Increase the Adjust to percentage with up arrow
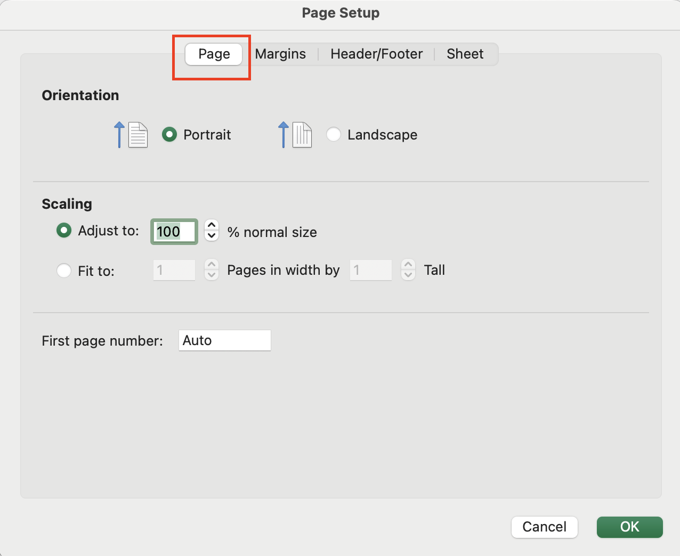680x556 pixels. (x=212, y=225)
